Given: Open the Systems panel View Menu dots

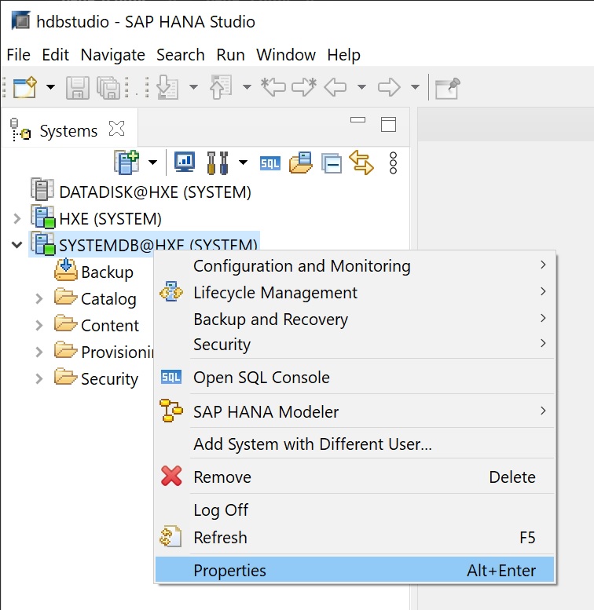Looking at the screenshot, I should 394,163.
